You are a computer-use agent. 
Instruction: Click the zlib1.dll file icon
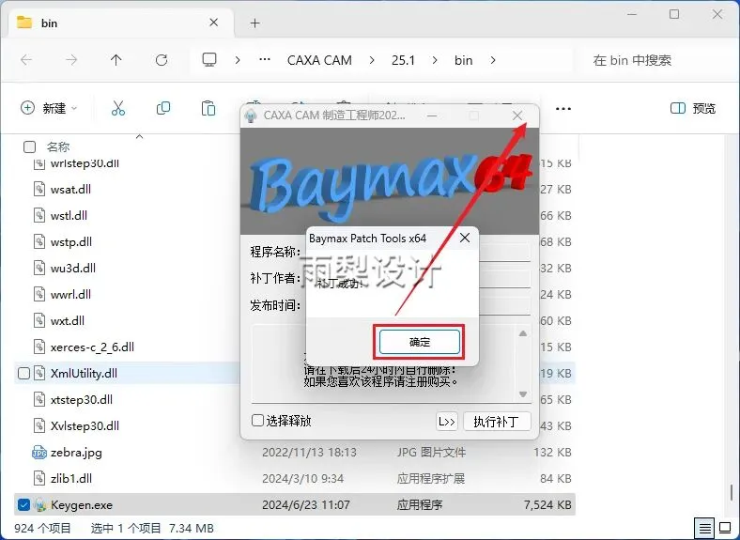[39, 479]
